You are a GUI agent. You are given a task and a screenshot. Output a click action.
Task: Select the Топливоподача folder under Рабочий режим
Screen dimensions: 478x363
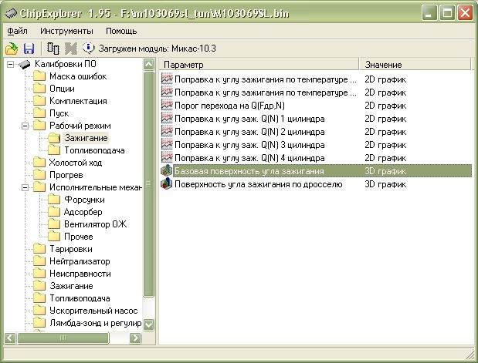point(94,150)
